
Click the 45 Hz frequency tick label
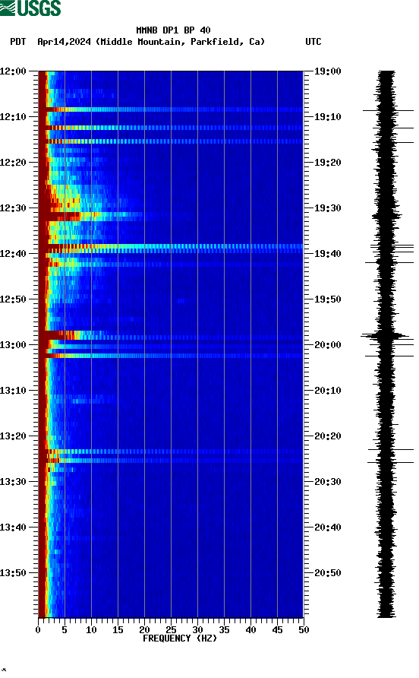point(277,629)
